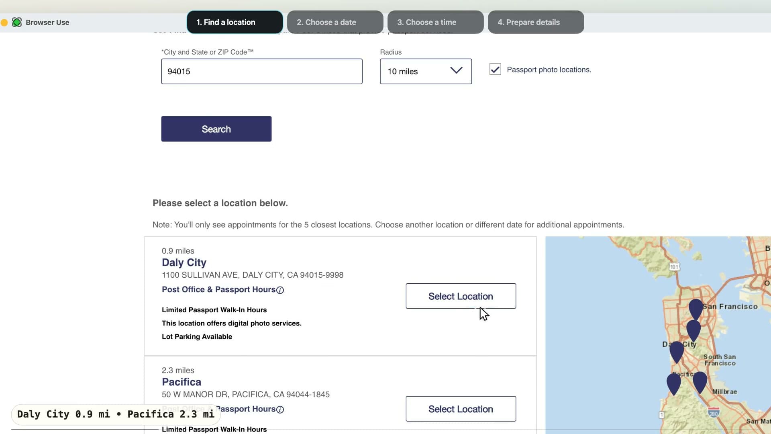The image size is (771, 434).
Task: Click 'This location offers digital photo services.'
Action: pyautogui.click(x=232, y=323)
